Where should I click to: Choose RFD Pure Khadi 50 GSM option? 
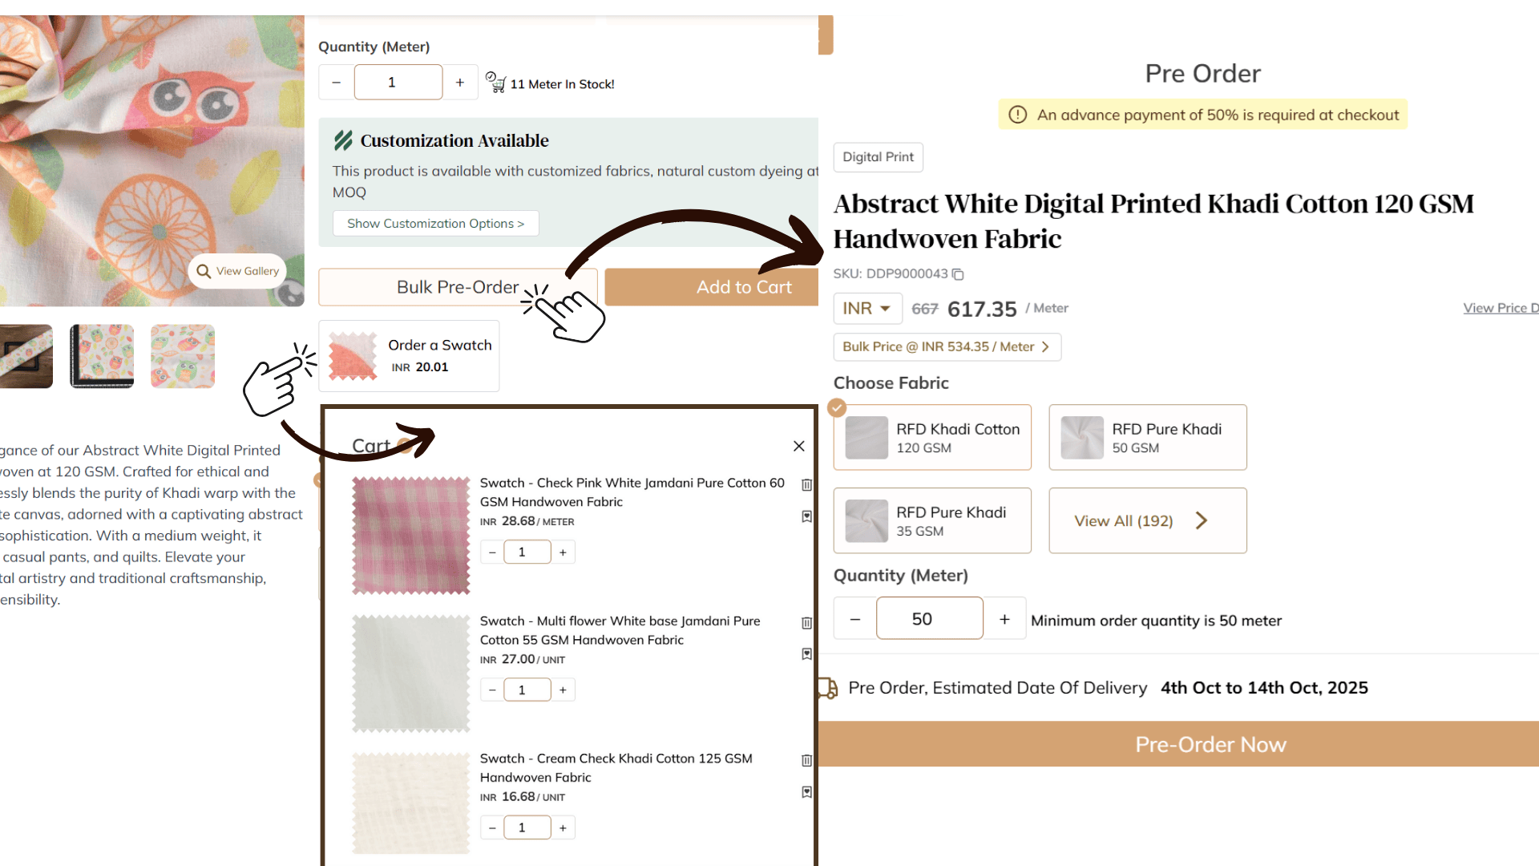point(1147,438)
